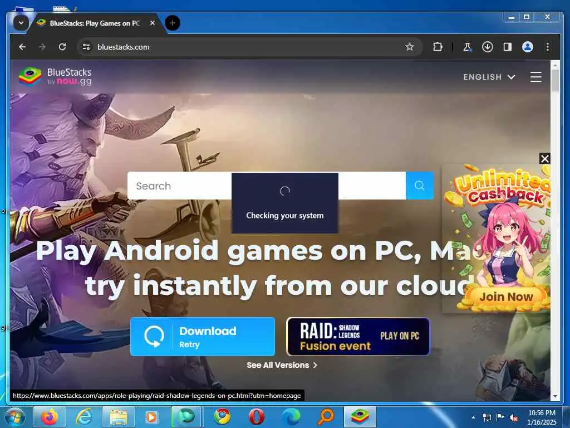
Task: Open Chrome three-dot menu
Action: pyautogui.click(x=548, y=47)
